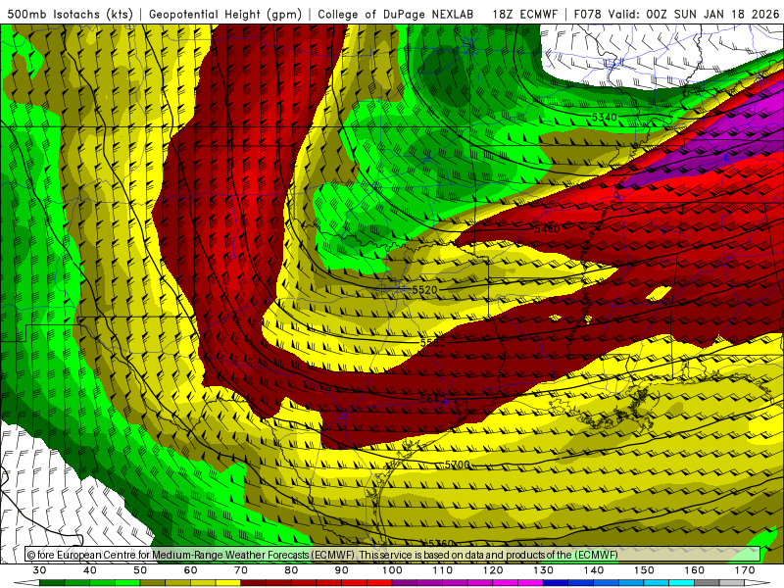Click the 'College of DuPage NEXLAB' label

pyautogui.click(x=396, y=14)
